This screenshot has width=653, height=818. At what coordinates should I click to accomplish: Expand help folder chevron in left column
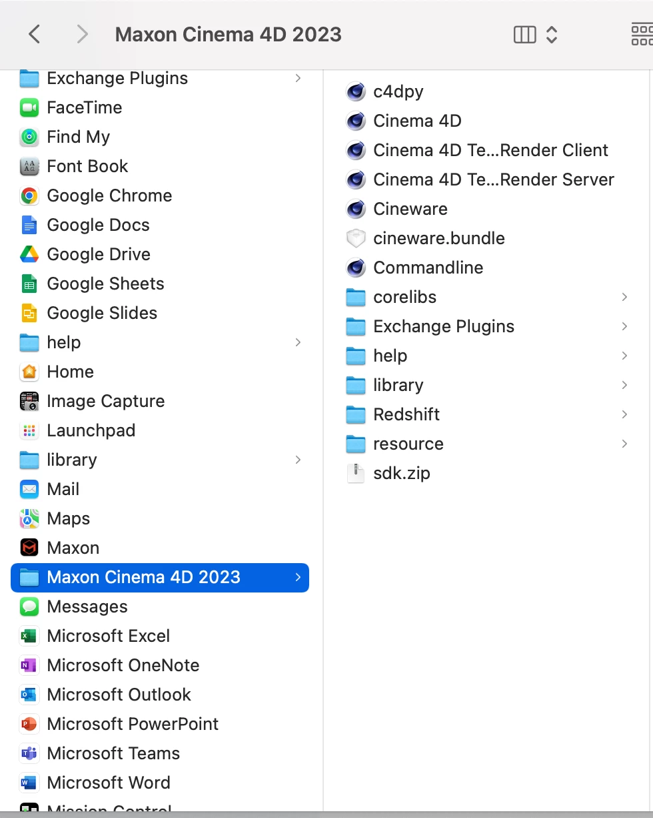coord(298,342)
